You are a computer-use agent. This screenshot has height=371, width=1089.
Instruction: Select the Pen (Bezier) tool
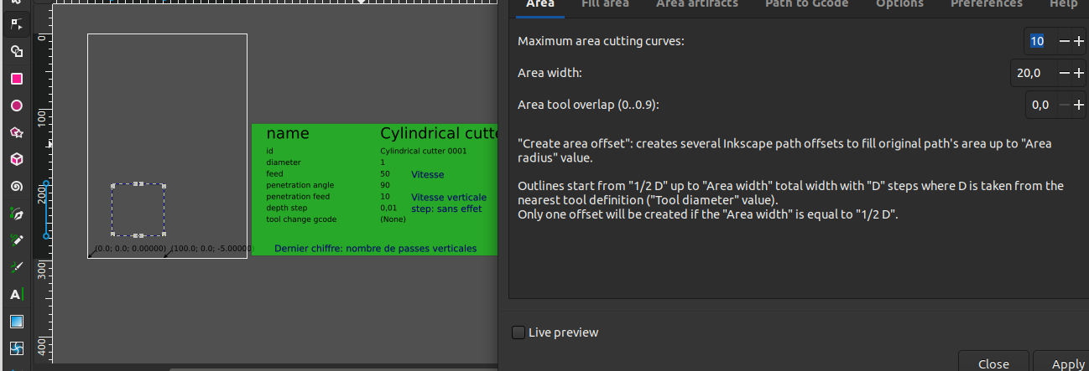[16, 214]
